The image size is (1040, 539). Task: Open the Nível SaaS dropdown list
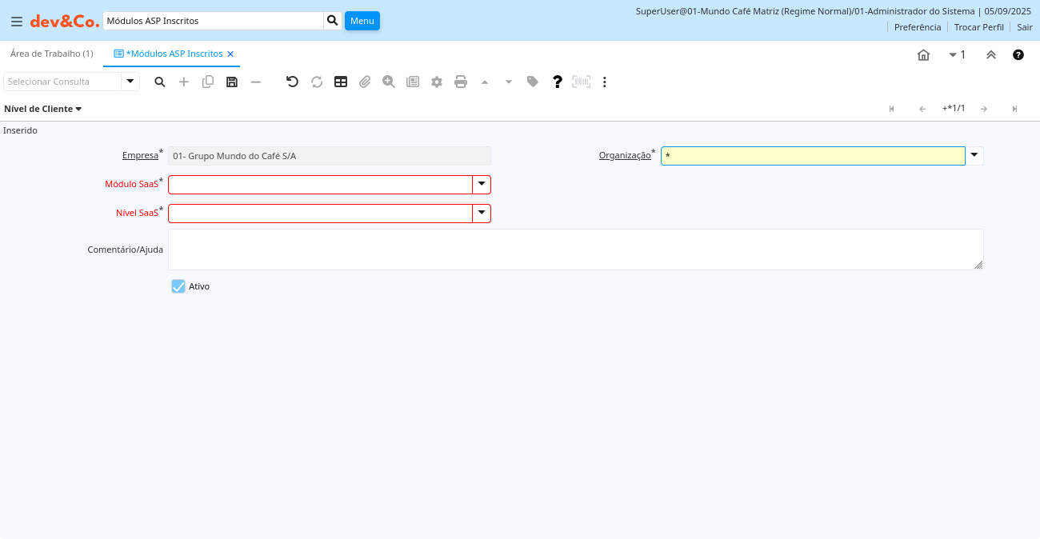pyautogui.click(x=482, y=214)
